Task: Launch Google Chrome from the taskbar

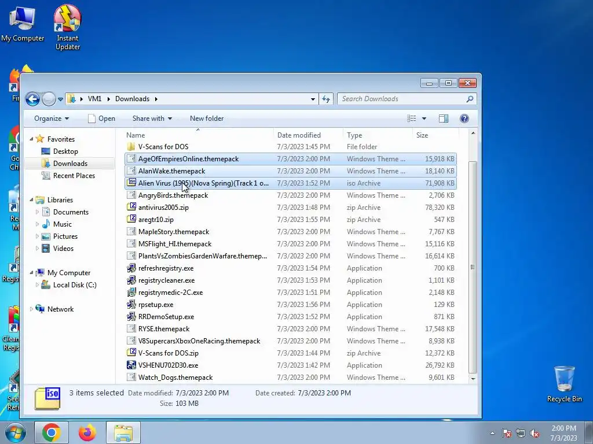Action: coord(52,432)
